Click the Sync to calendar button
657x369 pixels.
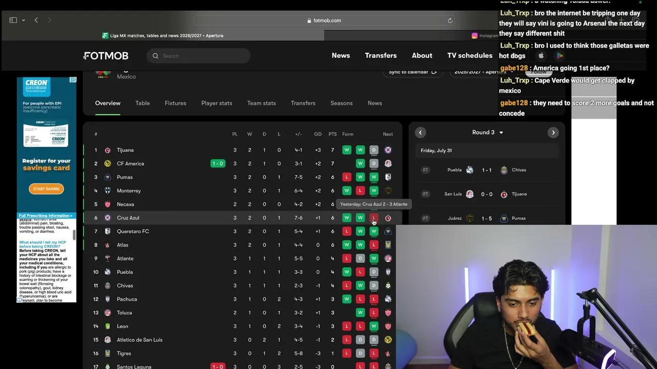413,72
